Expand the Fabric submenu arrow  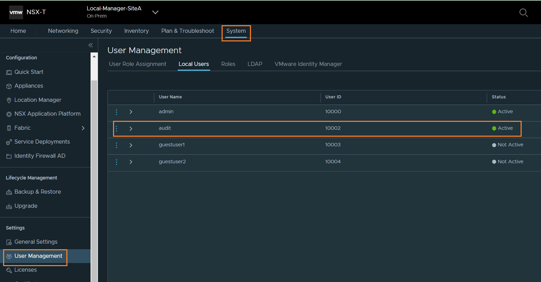(83, 128)
